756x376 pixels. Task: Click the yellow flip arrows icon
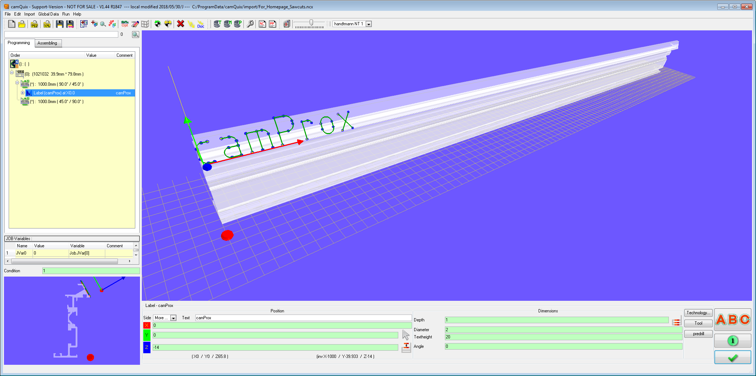(168, 24)
